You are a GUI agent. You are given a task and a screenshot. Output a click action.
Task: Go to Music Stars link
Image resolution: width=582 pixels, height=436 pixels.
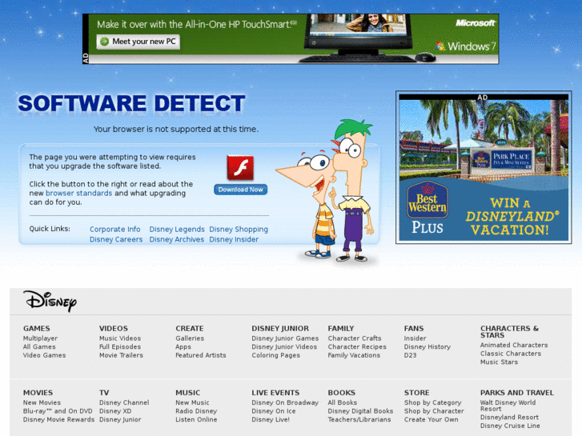coord(499,362)
